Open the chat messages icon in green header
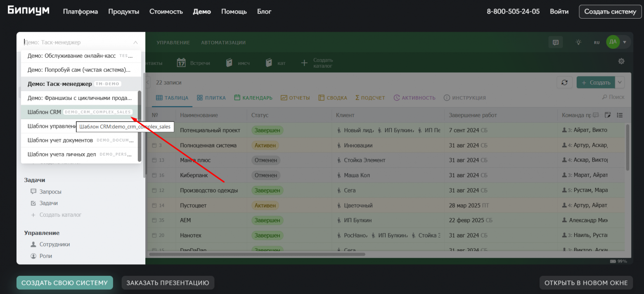 (x=556, y=42)
